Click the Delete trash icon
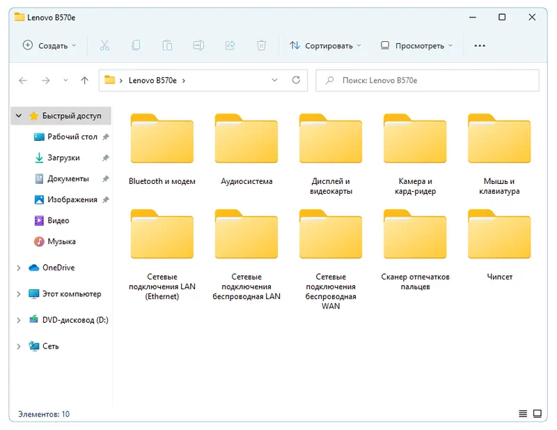The height and width of the screenshot is (430, 557). (261, 45)
